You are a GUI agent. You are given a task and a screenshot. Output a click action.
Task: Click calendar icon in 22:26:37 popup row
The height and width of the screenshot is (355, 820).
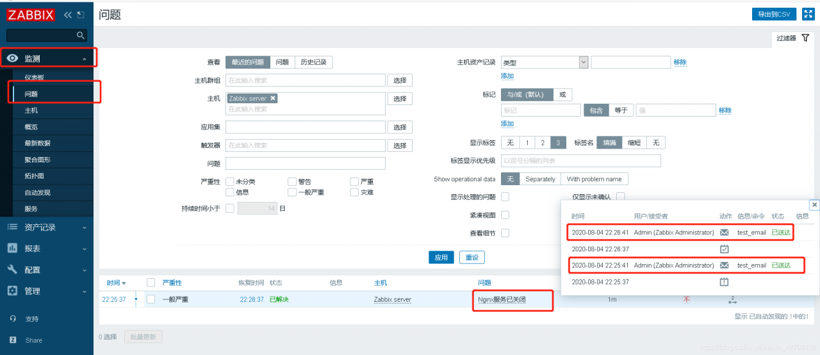click(725, 249)
